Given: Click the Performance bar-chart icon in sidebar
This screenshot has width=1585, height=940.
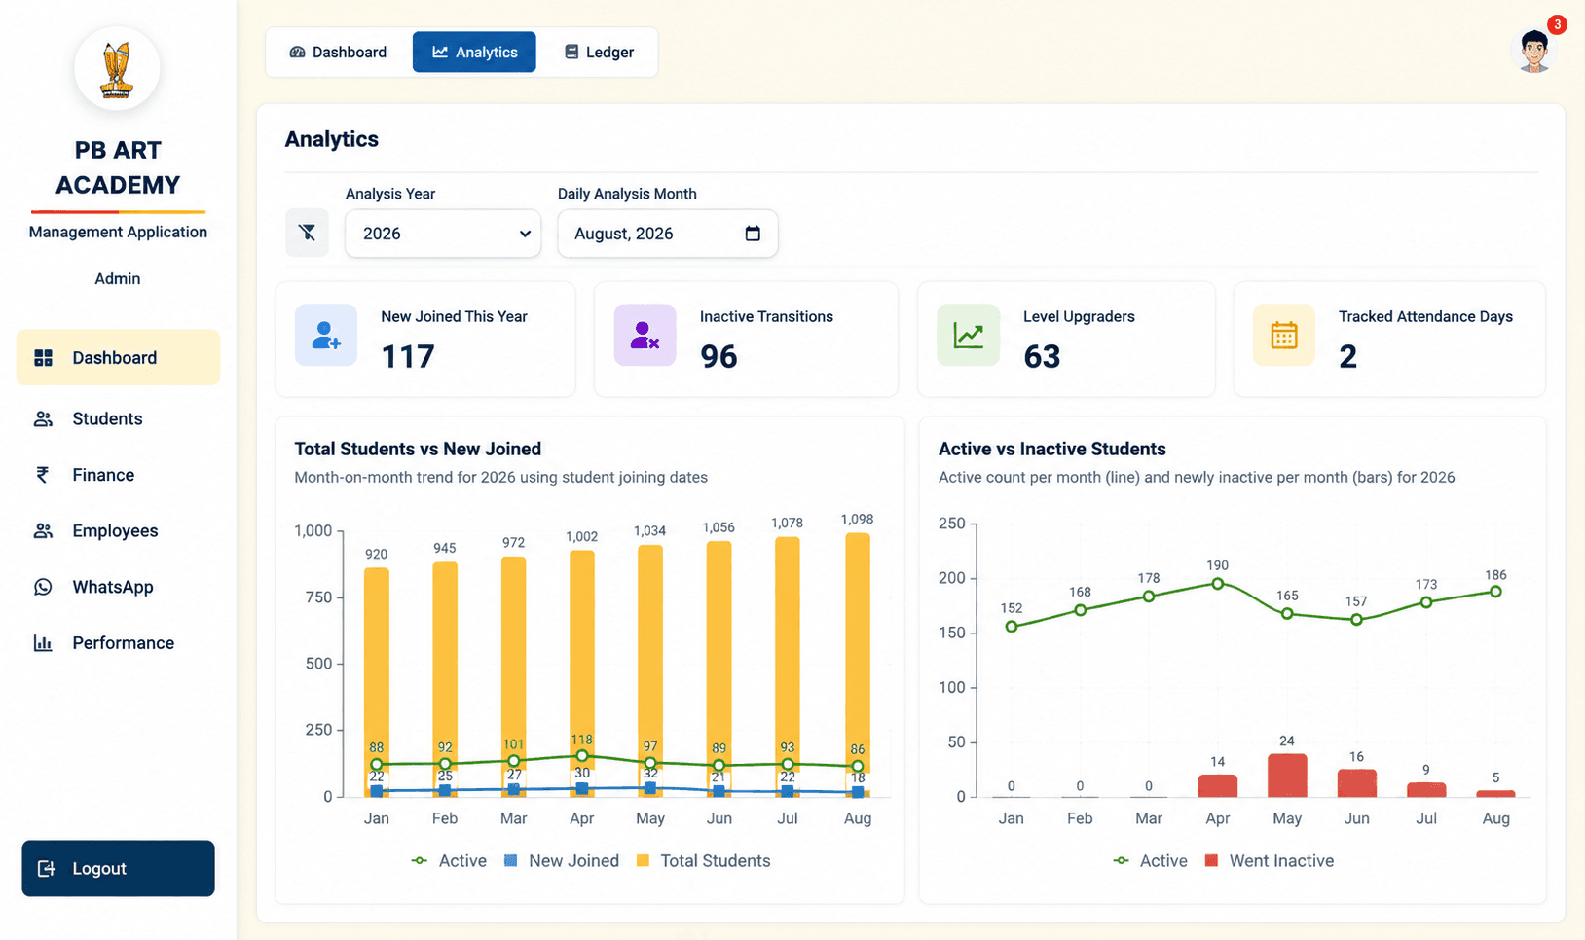Looking at the screenshot, I should [43, 643].
